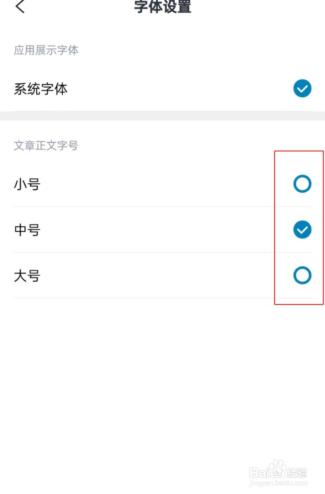Image resolution: width=325 pixels, height=494 pixels.
Task: Click the divider line under 大号 row
Action: coord(162,298)
